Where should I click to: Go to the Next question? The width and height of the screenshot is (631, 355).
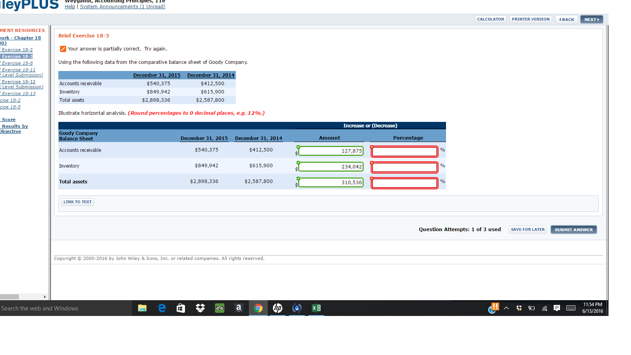pos(592,19)
